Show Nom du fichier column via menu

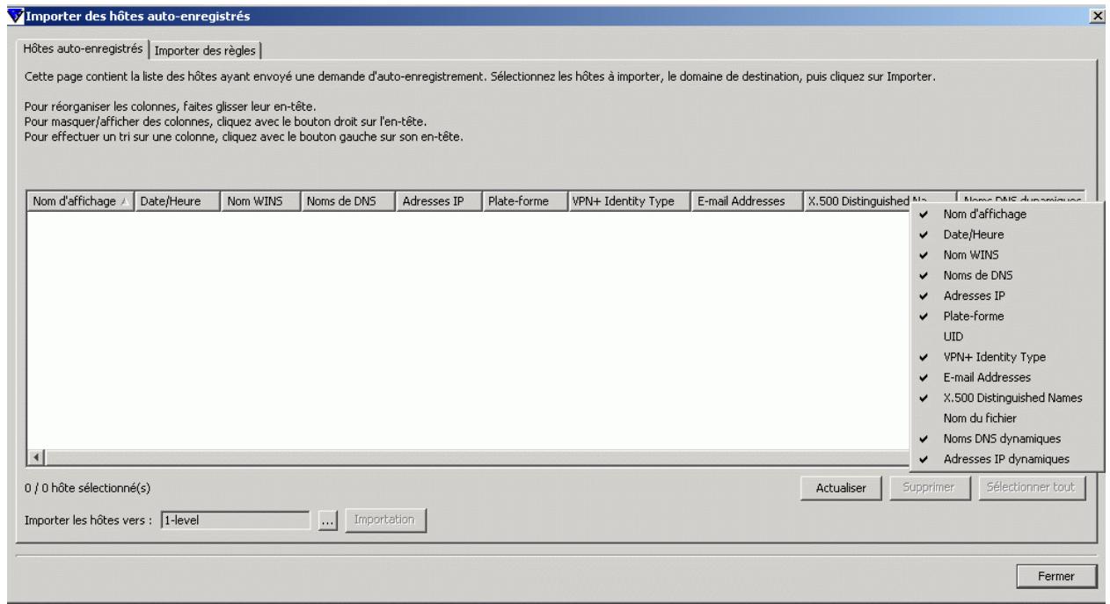point(1007,418)
